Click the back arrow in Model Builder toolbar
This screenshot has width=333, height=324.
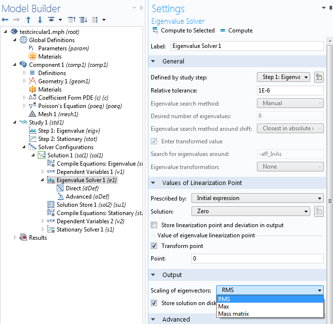tap(5, 20)
